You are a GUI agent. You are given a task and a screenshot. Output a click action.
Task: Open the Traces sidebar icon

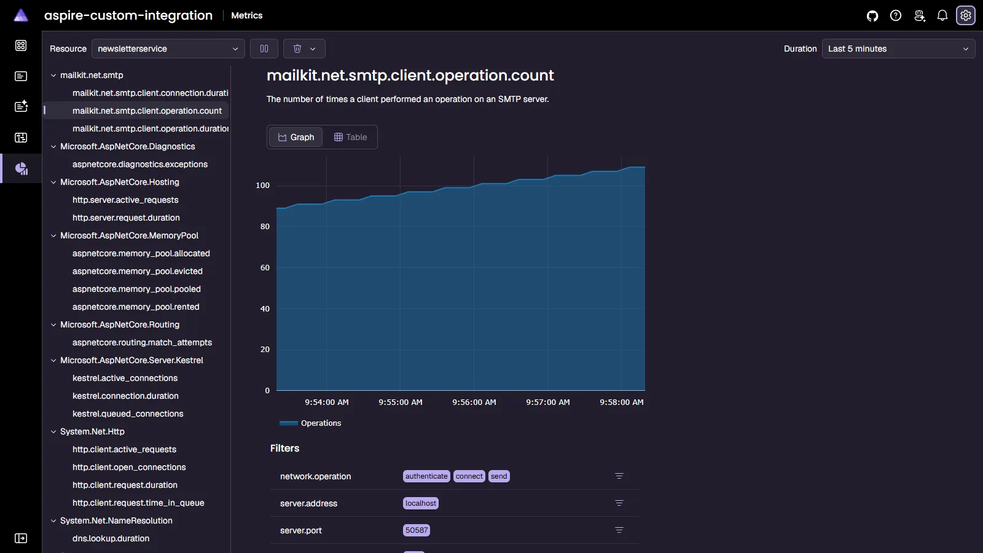click(x=21, y=138)
